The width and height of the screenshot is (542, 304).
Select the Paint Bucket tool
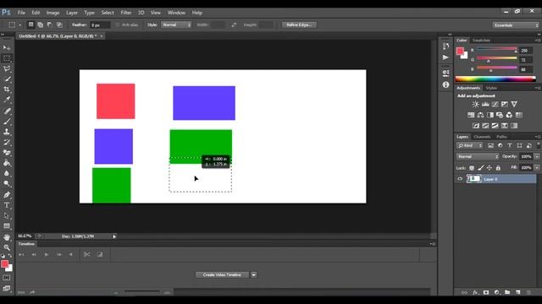coord(7,163)
